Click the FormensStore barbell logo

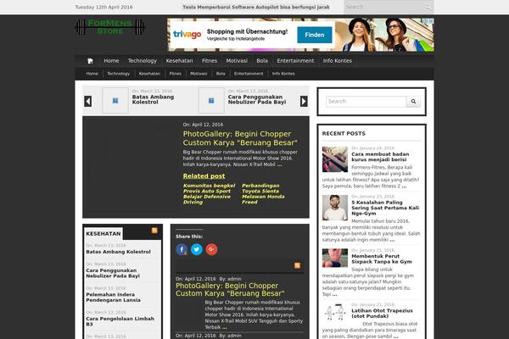click(110, 27)
